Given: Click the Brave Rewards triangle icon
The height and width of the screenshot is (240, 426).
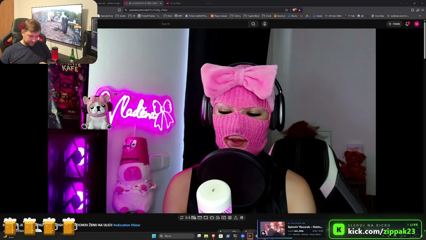Looking at the screenshot, I should tap(299, 10).
